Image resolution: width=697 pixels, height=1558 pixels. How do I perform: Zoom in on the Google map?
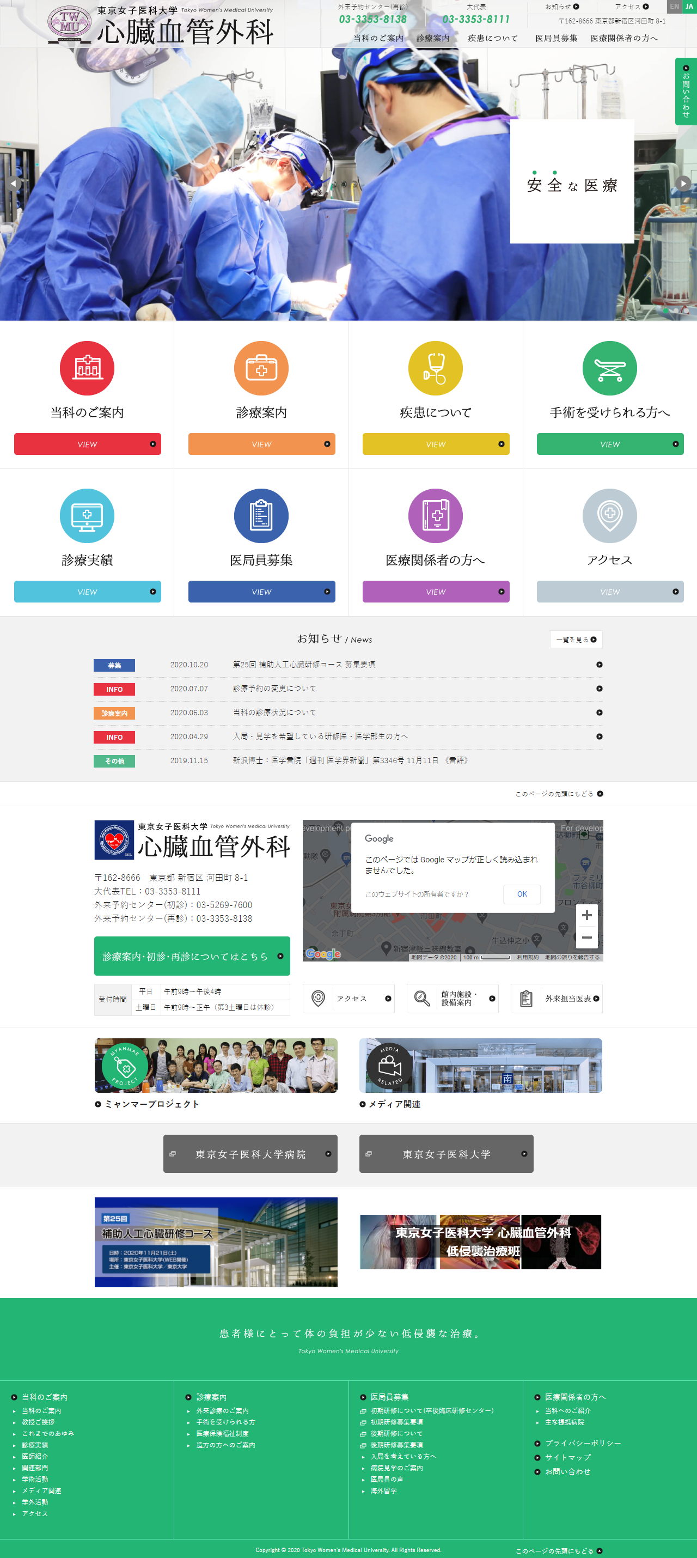(586, 915)
